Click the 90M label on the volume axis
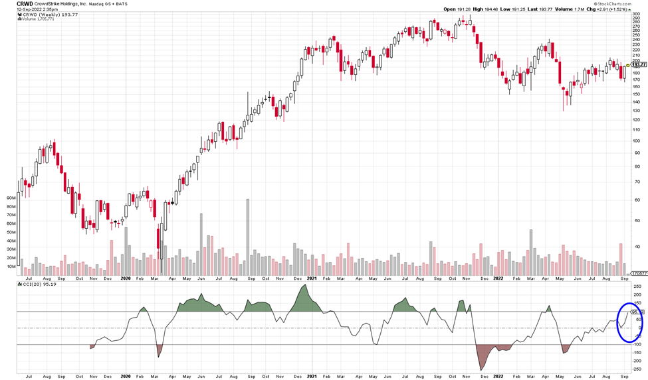 [11, 198]
